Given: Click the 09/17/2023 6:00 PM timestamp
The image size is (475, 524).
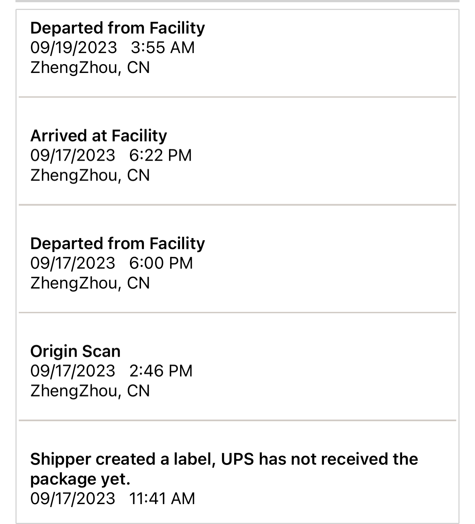Looking at the screenshot, I should 112,263.
